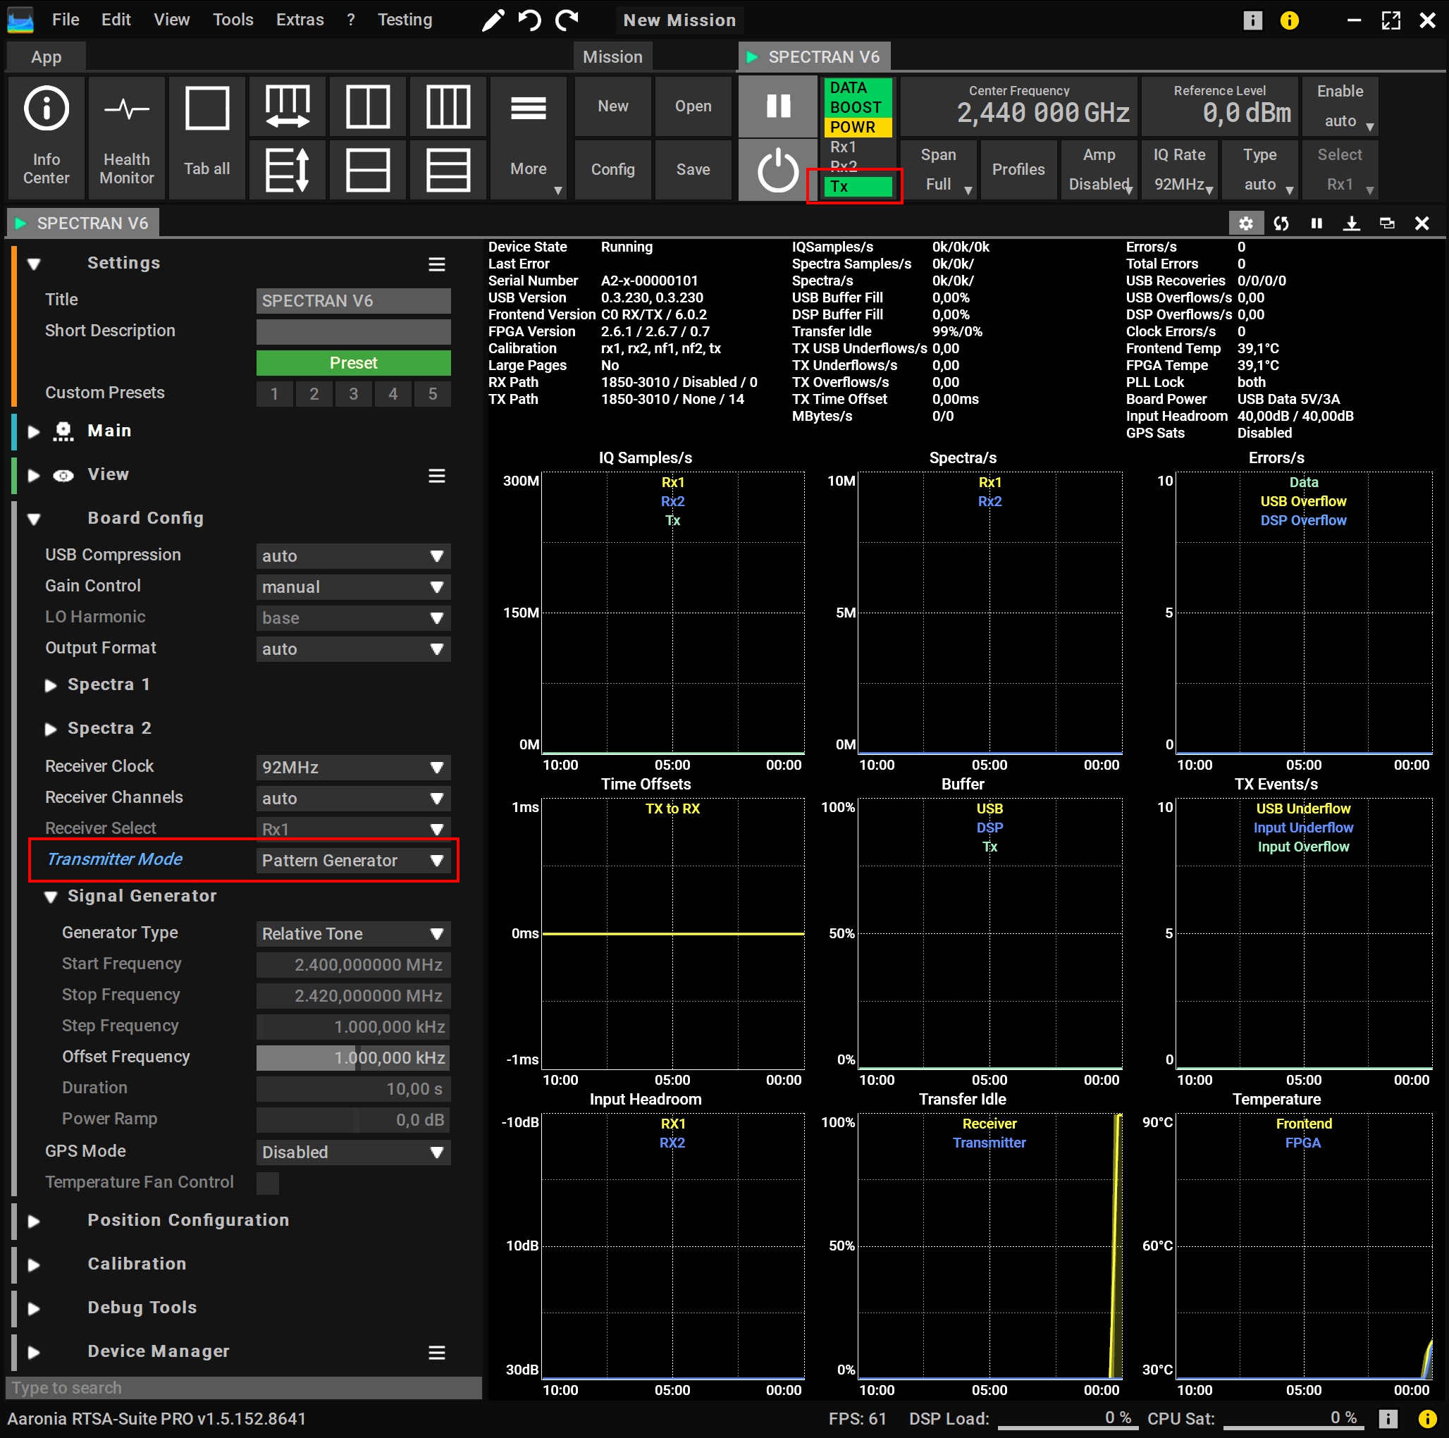Select custom preset 1
The width and height of the screenshot is (1449, 1438).
click(x=274, y=394)
